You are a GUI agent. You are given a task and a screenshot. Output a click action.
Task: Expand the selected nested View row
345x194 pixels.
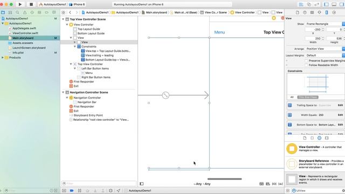tap(75, 42)
